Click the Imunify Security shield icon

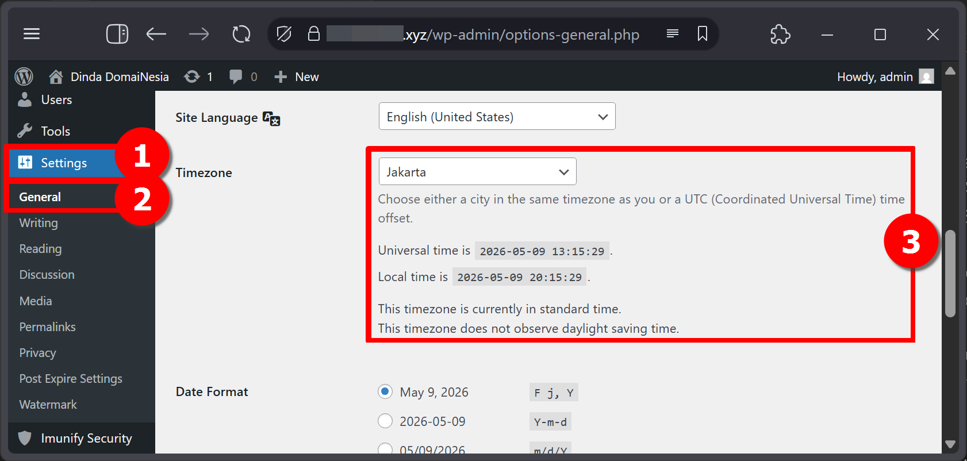click(25, 438)
